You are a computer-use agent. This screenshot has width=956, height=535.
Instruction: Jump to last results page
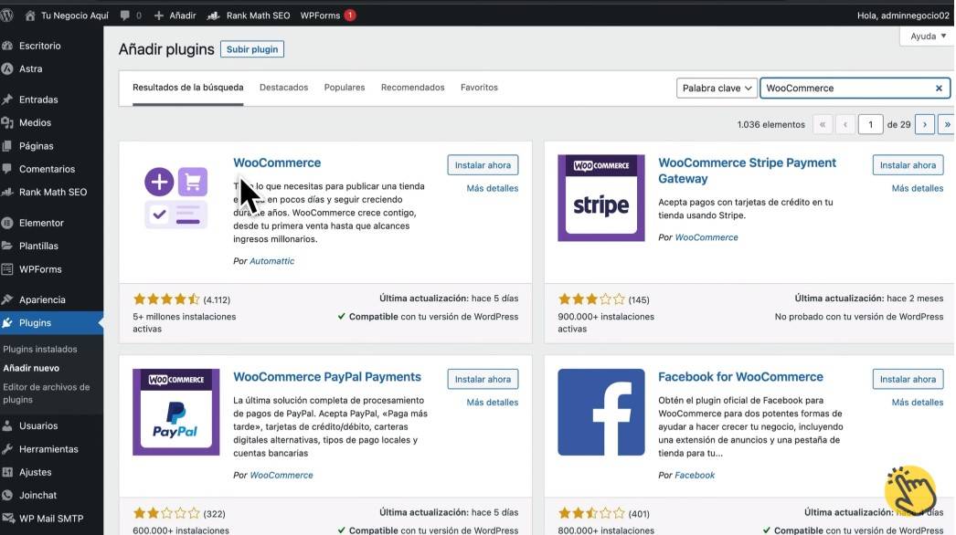pyautogui.click(x=947, y=124)
